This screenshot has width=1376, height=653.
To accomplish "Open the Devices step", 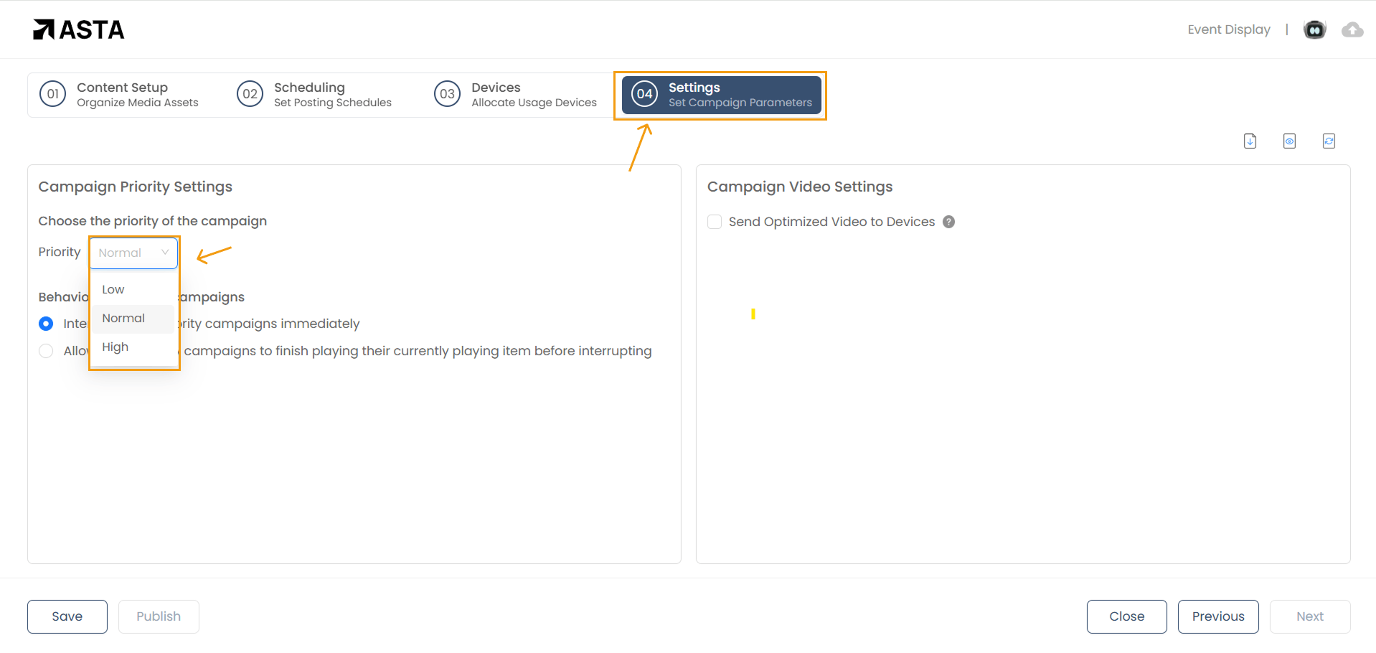I will [x=517, y=94].
